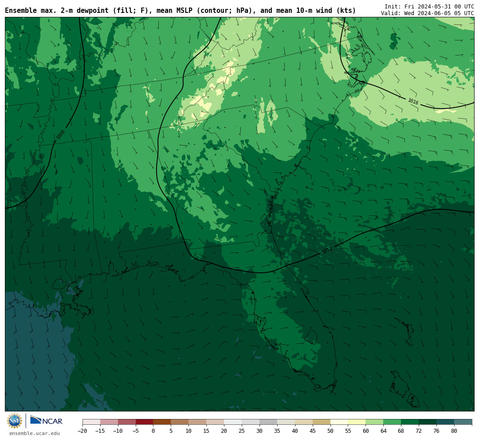The width and height of the screenshot is (479, 439).
Task: Click the 55–60 pale yellow swatch
Action: click(357, 422)
